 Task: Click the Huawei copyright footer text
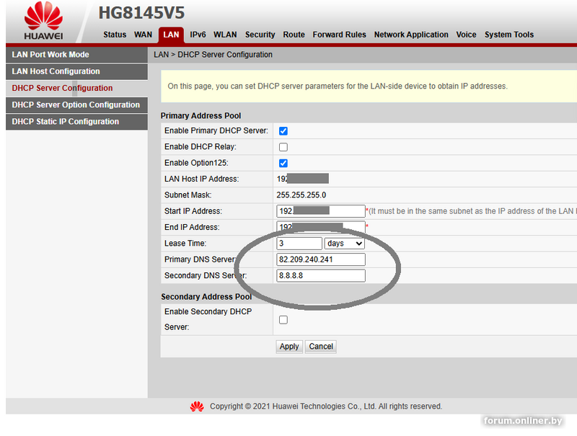(x=326, y=406)
